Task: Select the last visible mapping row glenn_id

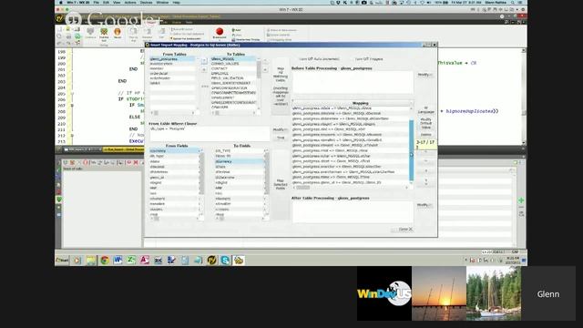Action: coord(350,182)
